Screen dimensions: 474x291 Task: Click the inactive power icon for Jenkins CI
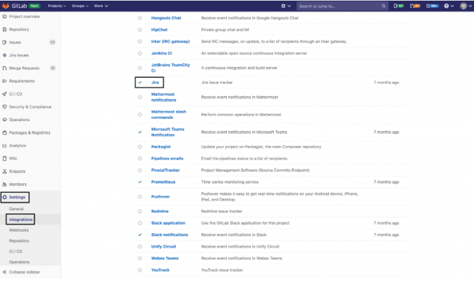pos(140,53)
